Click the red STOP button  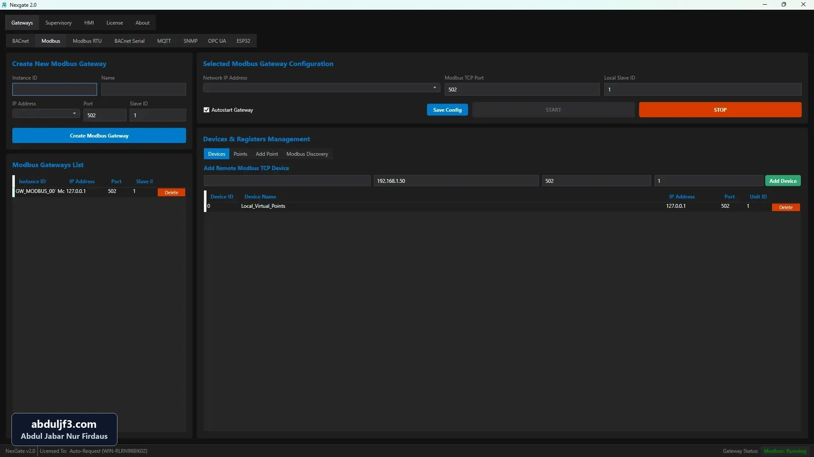[x=720, y=110]
